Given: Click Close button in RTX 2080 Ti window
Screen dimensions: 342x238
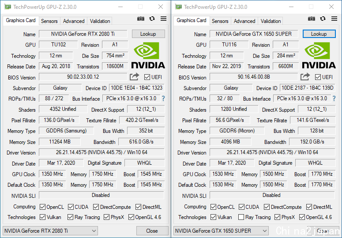Looking at the screenshot, I should [152, 230].
